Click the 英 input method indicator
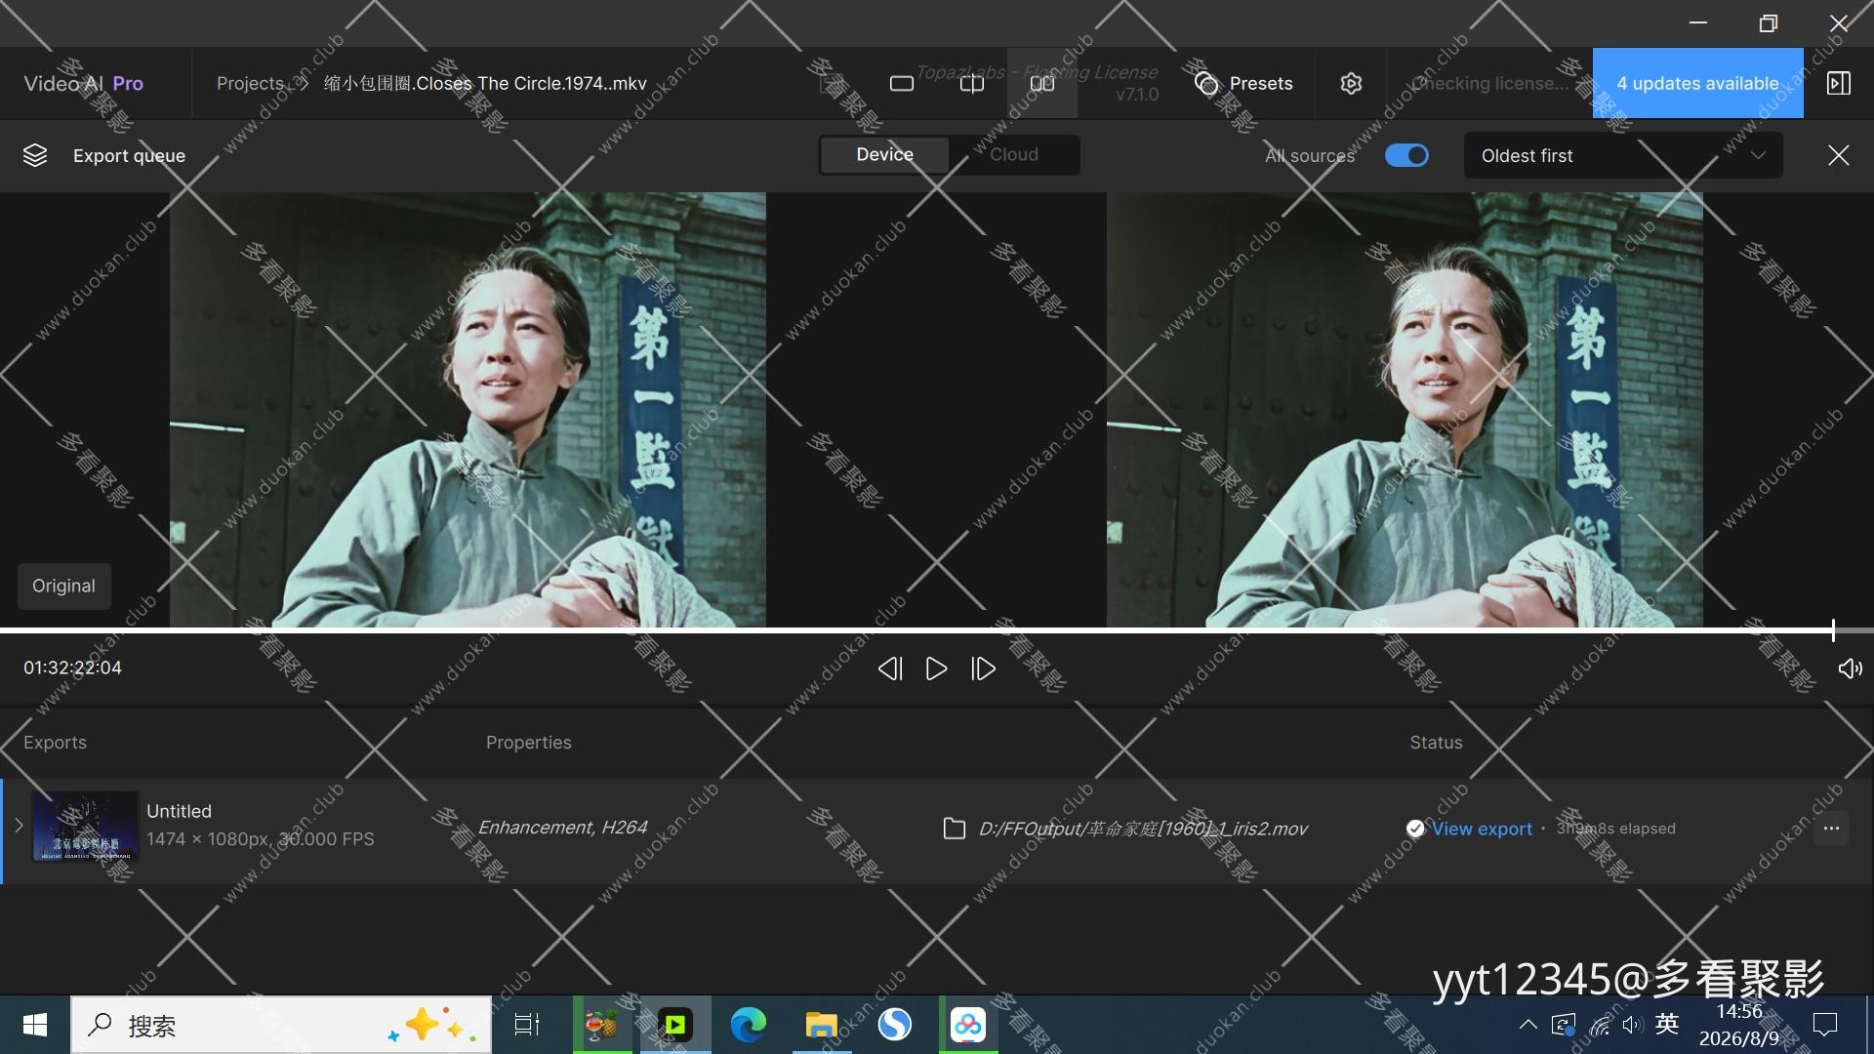Viewport: 1874px width, 1054px height. [1667, 1024]
